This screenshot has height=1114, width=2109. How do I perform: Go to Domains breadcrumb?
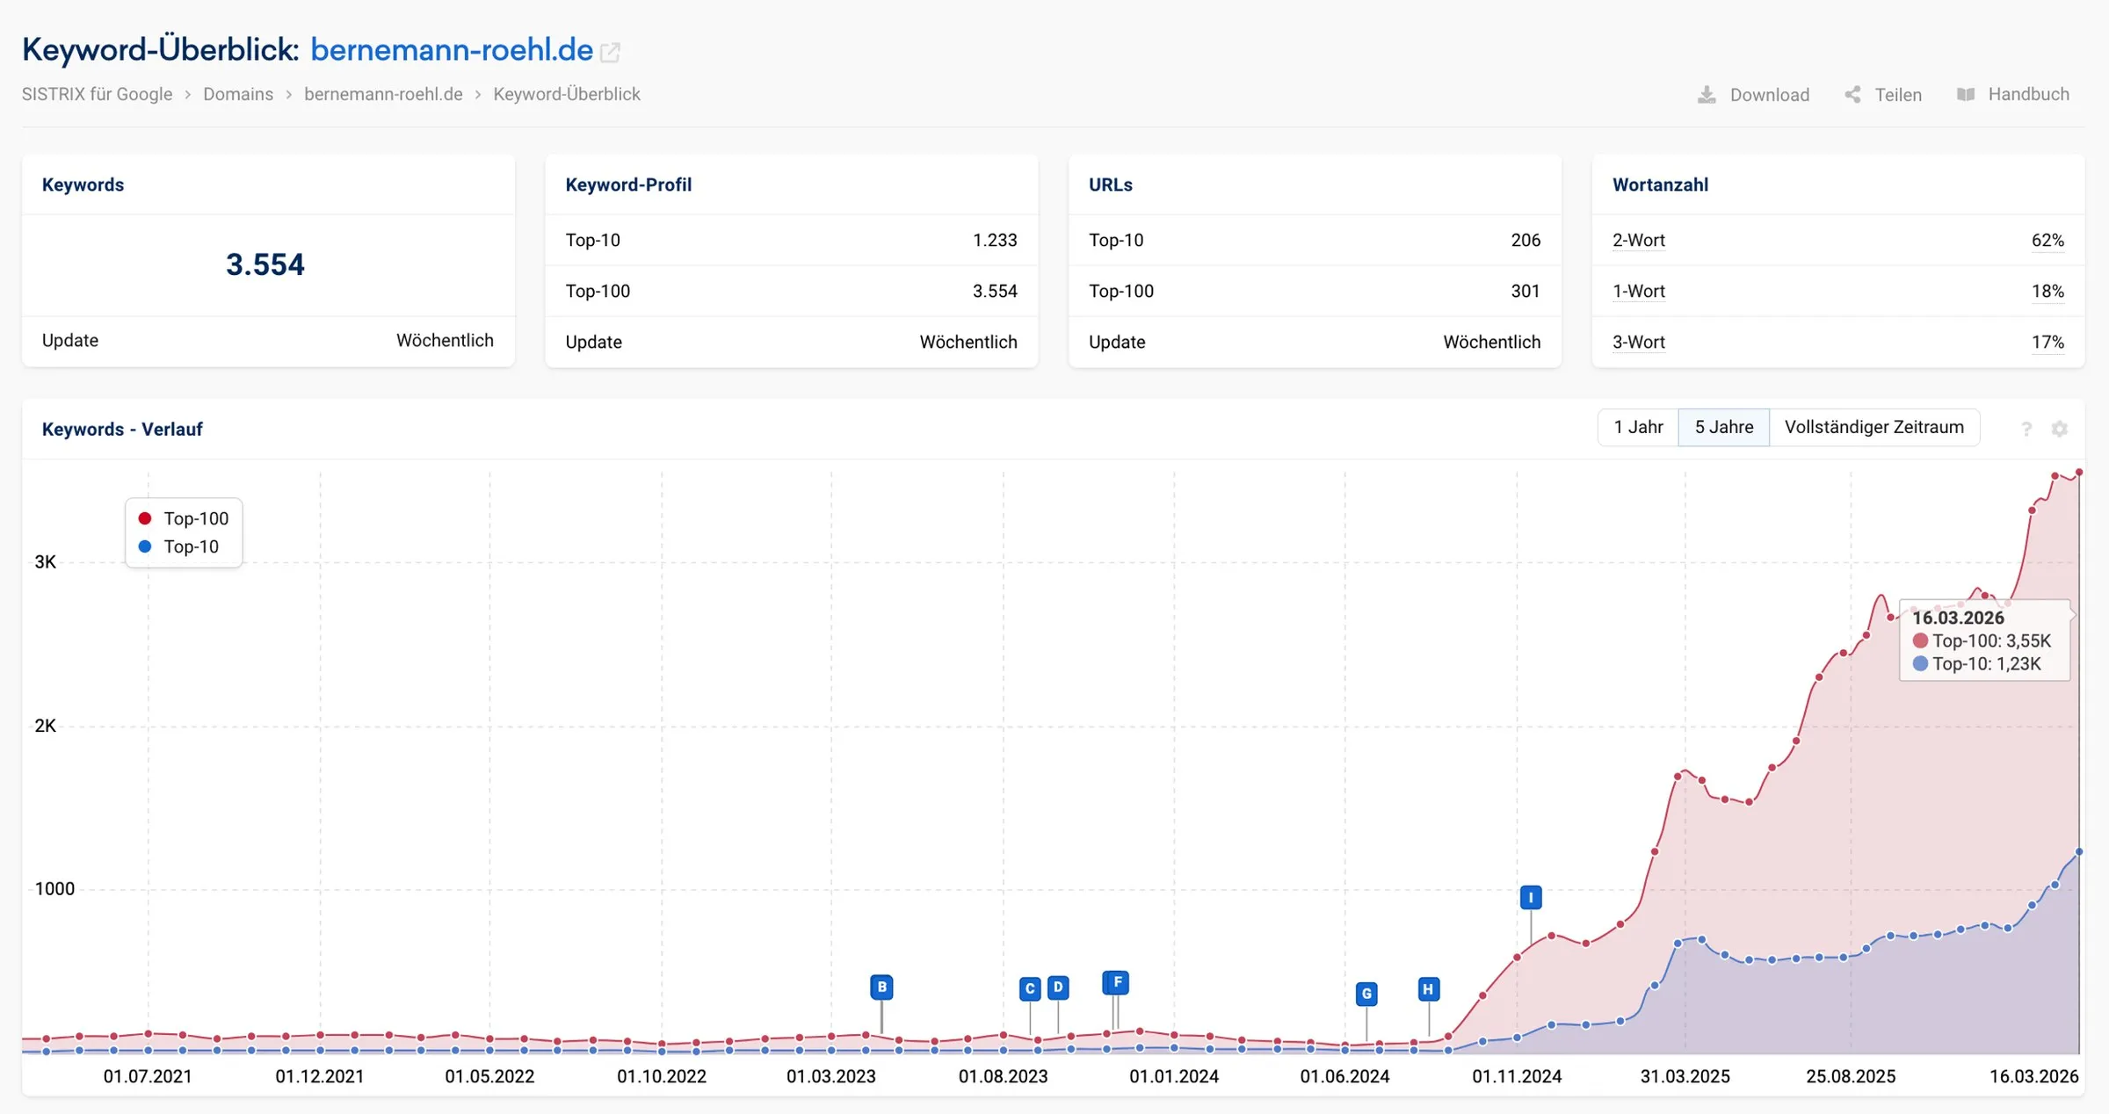coord(238,94)
